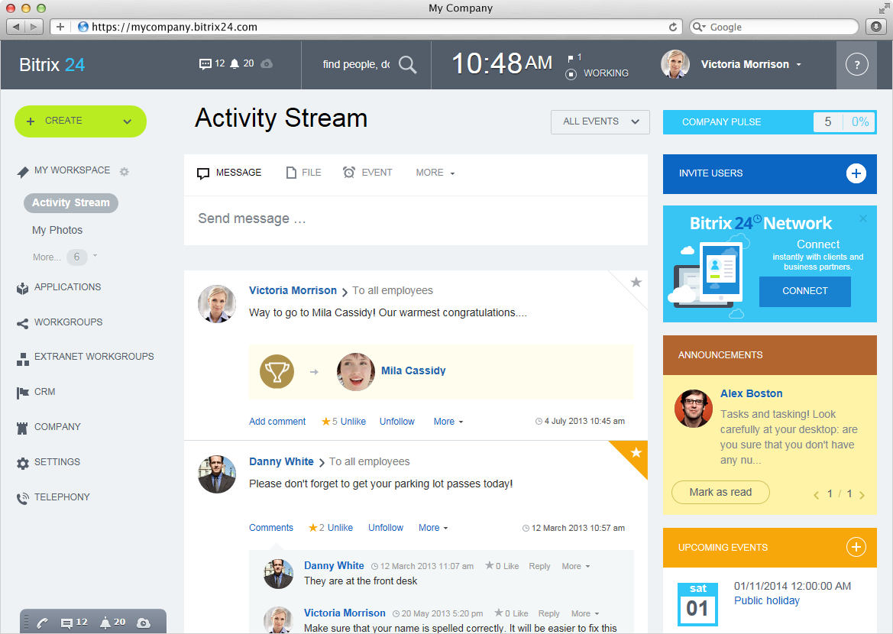893x634 pixels.
Task: Click the Connect button
Action: [x=804, y=291]
